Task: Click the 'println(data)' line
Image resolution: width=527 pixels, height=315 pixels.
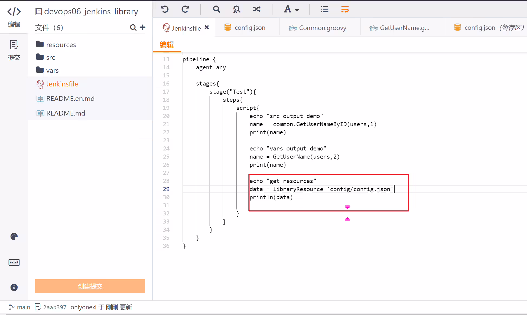Action: click(271, 197)
